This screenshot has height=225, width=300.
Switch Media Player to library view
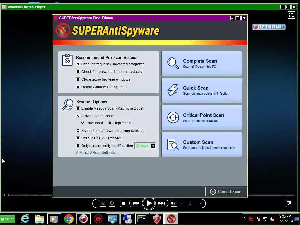[291, 15]
